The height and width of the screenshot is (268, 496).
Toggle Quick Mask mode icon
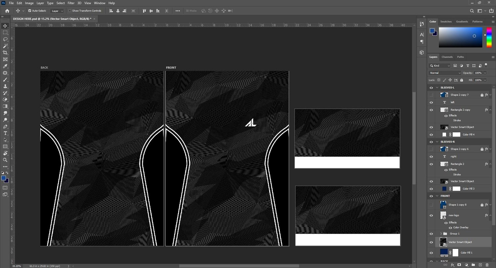[x=5, y=188]
